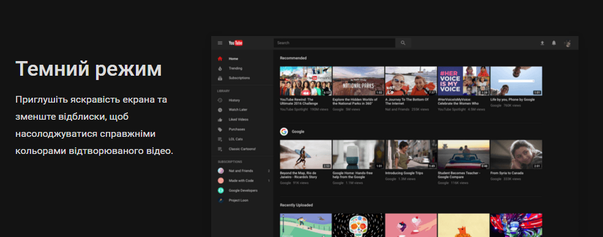Screen dimensions: 603x237
Task: Open the notifications bell
Action: [x=554, y=43]
